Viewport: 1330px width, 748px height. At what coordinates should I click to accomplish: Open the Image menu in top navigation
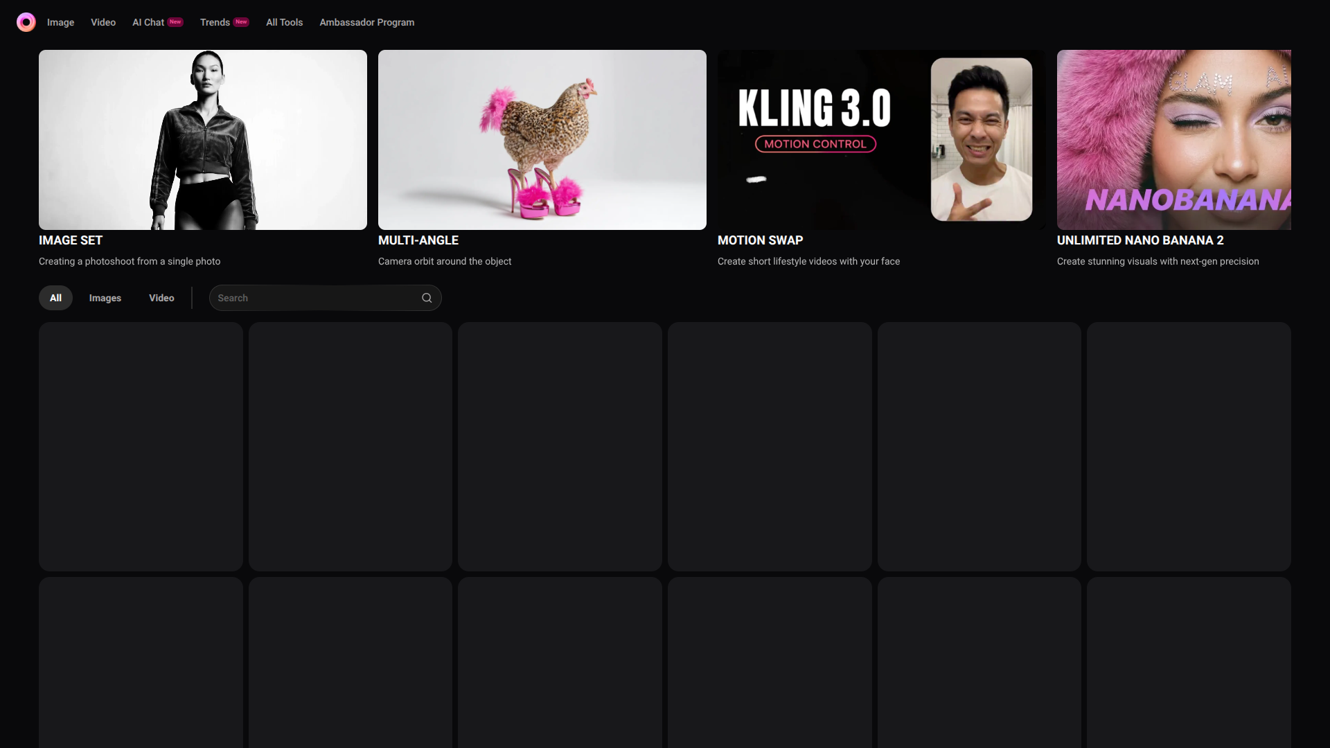60,22
